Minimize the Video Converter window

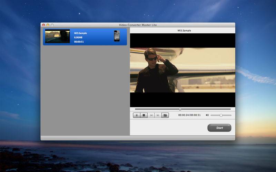click(48, 25)
